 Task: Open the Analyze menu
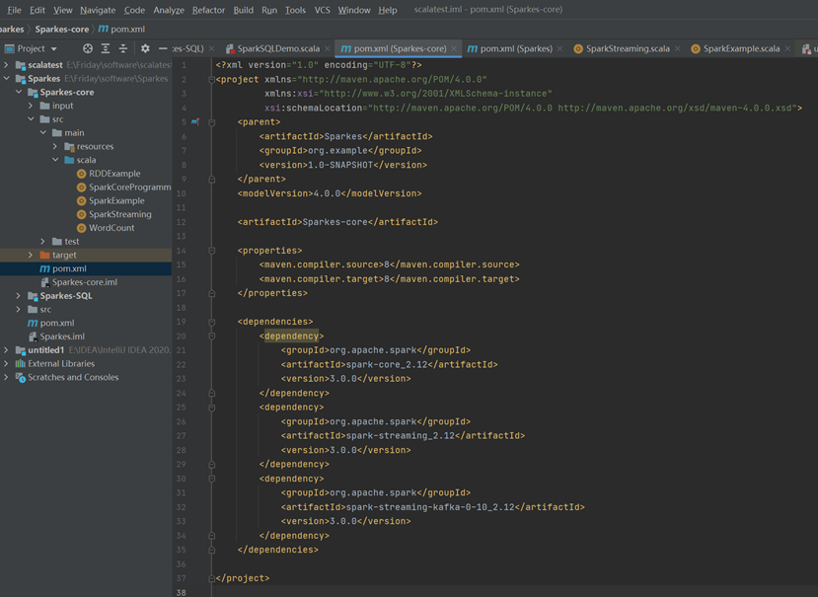(169, 10)
